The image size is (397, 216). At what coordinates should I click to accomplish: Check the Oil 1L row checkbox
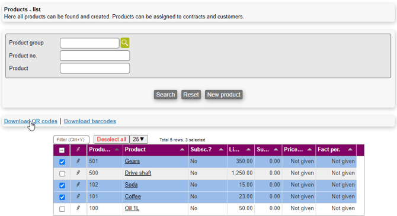click(x=62, y=209)
